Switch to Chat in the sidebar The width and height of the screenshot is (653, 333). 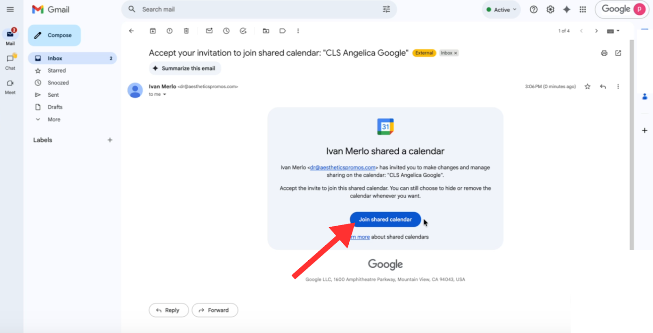(x=10, y=62)
